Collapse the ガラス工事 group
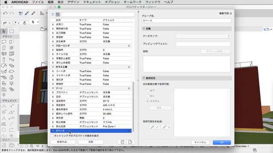273x153 pixels. tap(53, 67)
